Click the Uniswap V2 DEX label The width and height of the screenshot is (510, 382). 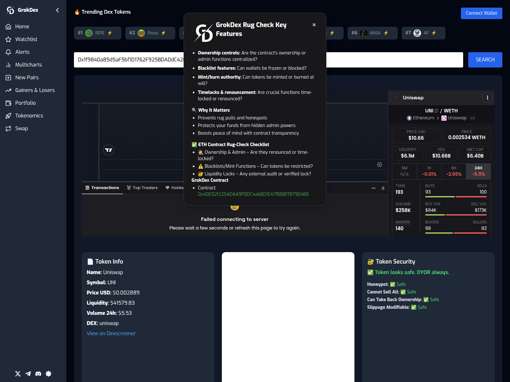click(x=458, y=118)
